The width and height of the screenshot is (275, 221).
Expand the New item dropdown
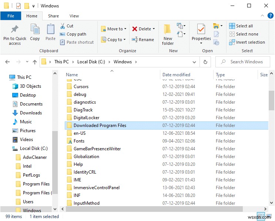(x=181, y=26)
